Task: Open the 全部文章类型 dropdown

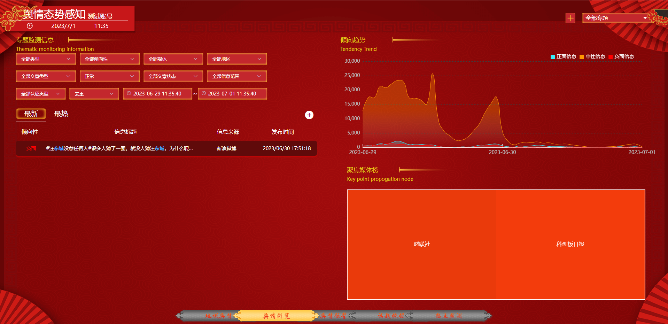Action: tap(46, 76)
